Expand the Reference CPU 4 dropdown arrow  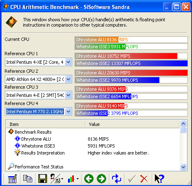tap(68, 112)
